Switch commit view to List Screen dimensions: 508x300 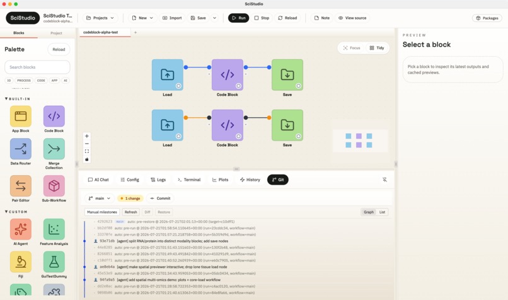383,212
